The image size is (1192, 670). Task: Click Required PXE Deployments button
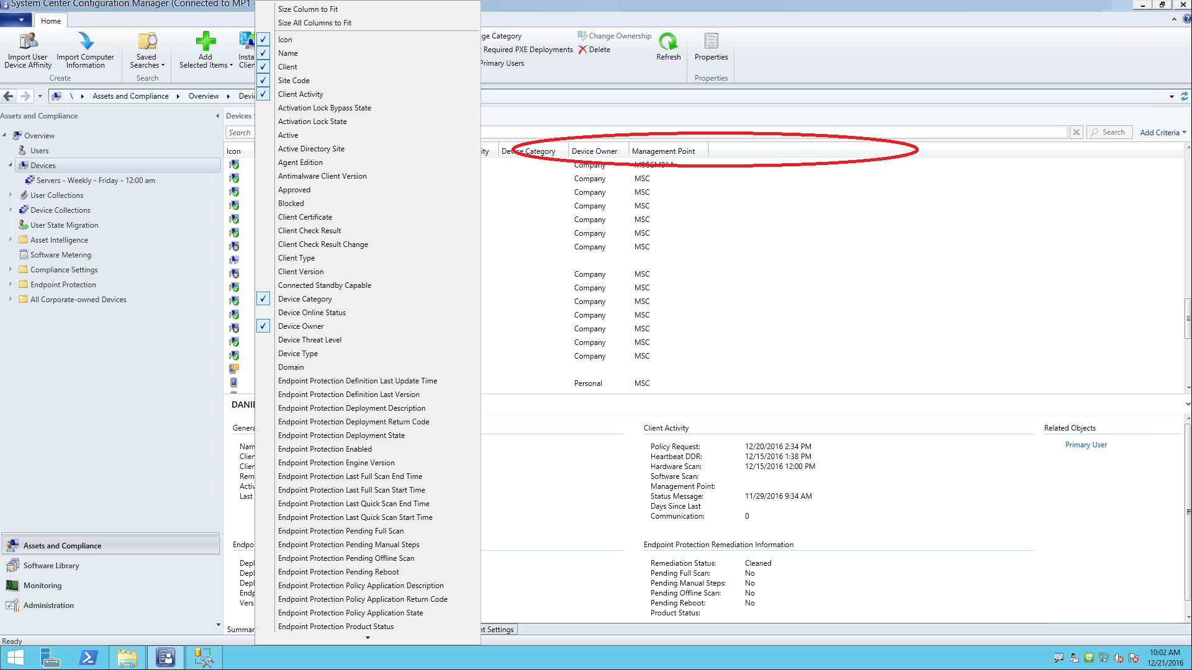pos(528,50)
